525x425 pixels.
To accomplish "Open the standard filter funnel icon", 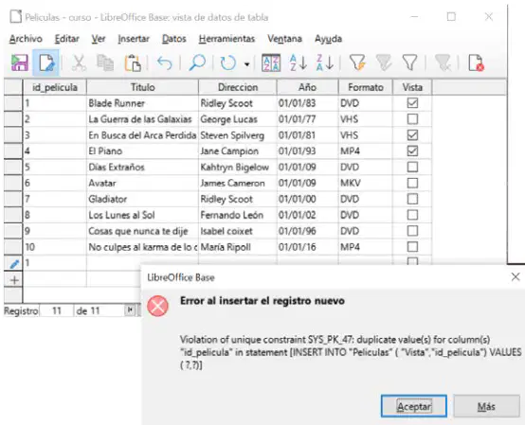I will 409,62.
